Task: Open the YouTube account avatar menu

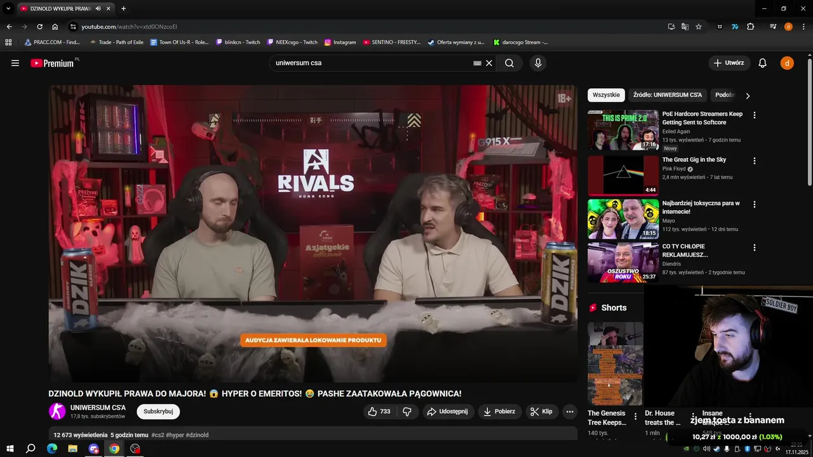Action: click(x=787, y=63)
